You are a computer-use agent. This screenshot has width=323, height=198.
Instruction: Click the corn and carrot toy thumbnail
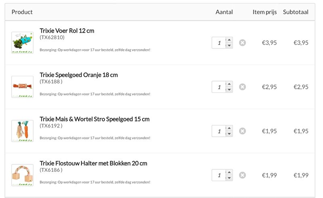coord(23,131)
